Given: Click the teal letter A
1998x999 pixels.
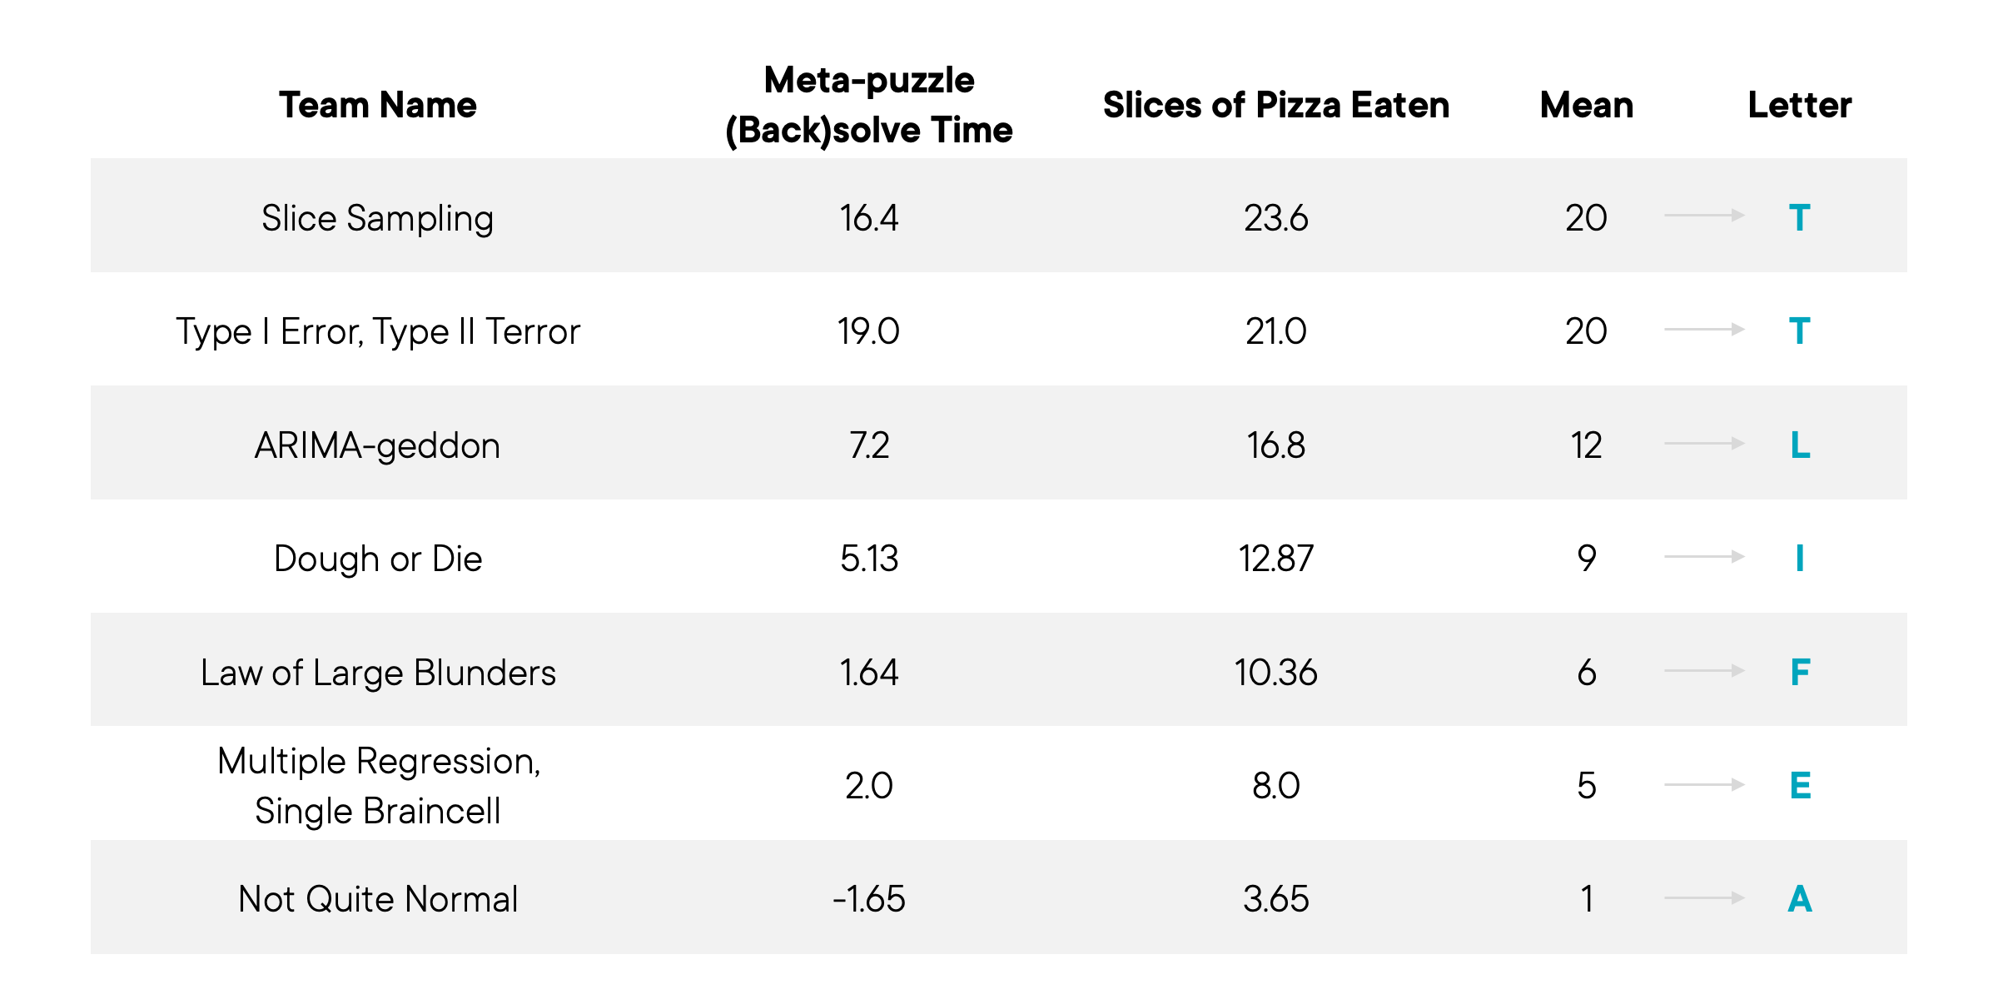Looking at the screenshot, I should pyautogui.click(x=1800, y=899).
